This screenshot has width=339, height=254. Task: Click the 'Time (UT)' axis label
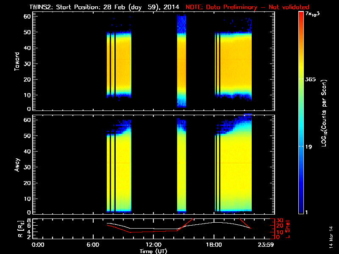tap(153, 251)
